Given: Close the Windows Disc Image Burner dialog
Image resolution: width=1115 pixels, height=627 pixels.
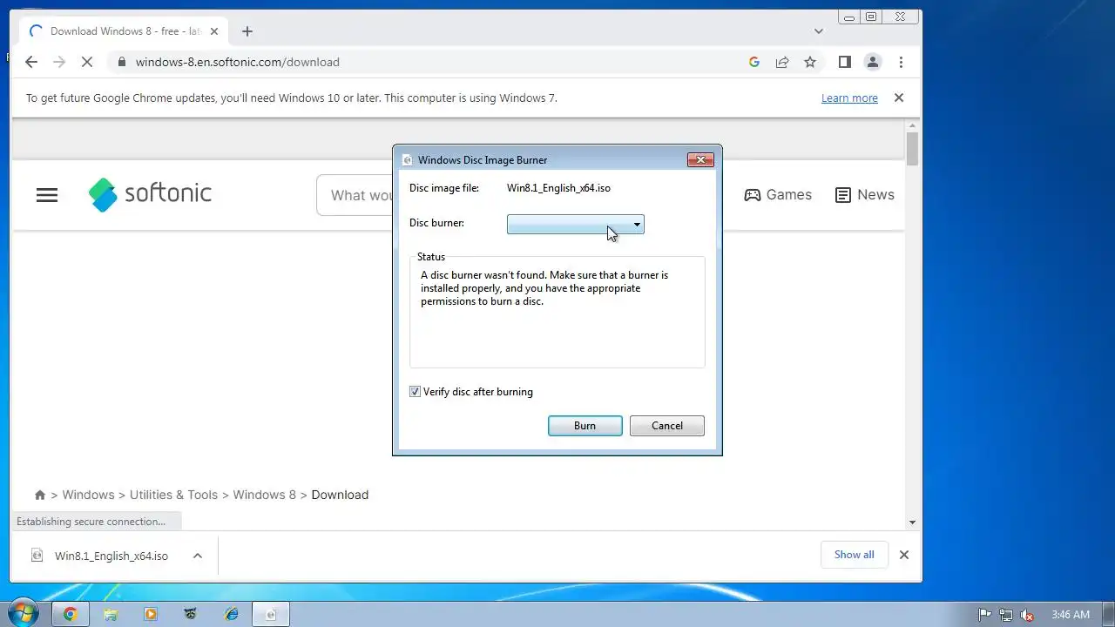Looking at the screenshot, I should (x=700, y=159).
